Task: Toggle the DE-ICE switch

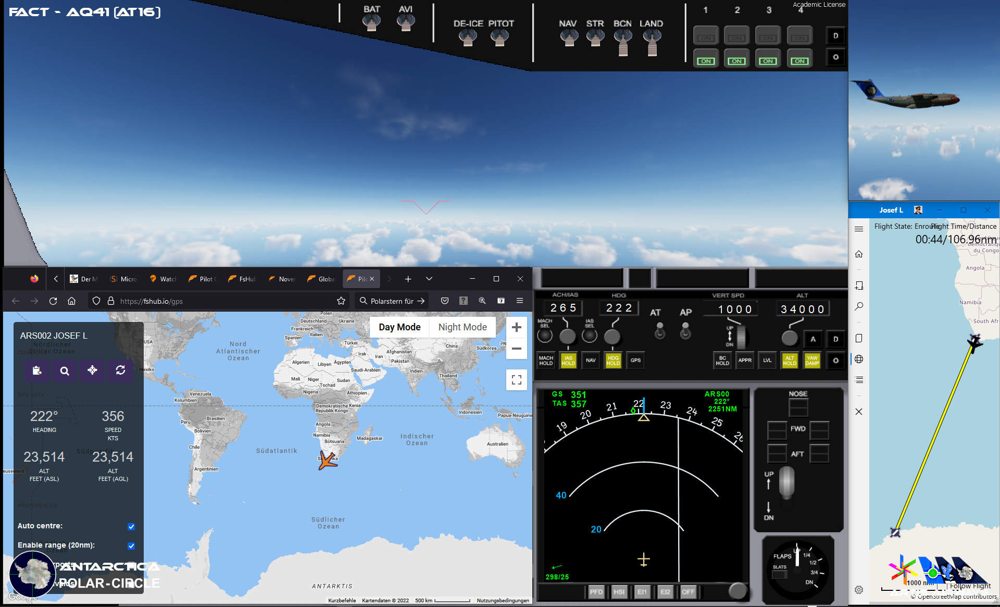Action: click(468, 38)
